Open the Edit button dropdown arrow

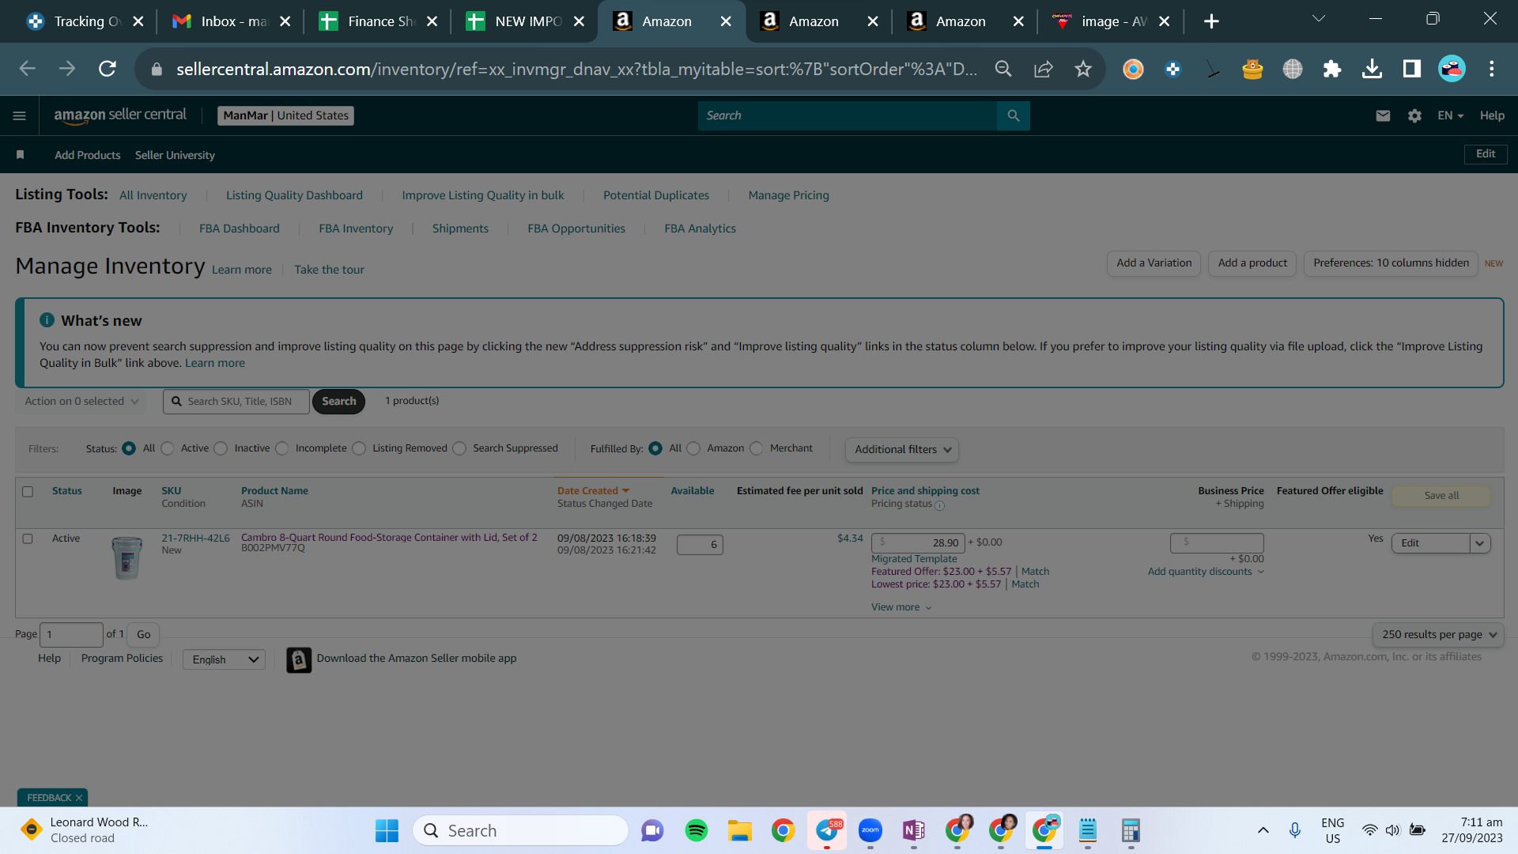click(x=1480, y=543)
